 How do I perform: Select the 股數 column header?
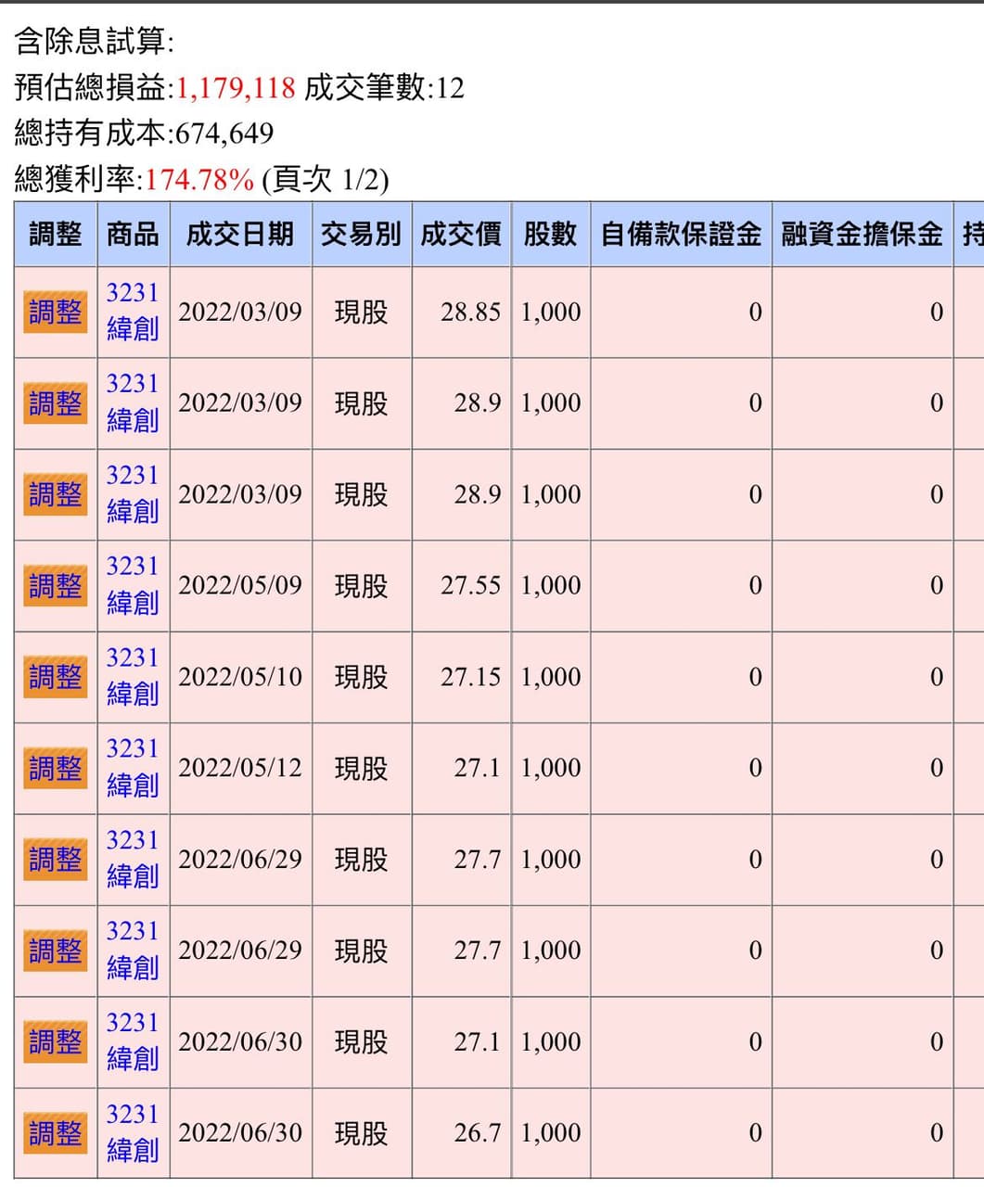click(550, 234)
